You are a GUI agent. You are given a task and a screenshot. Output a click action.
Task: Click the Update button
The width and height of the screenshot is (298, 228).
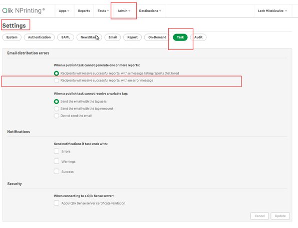click(280, 216)
